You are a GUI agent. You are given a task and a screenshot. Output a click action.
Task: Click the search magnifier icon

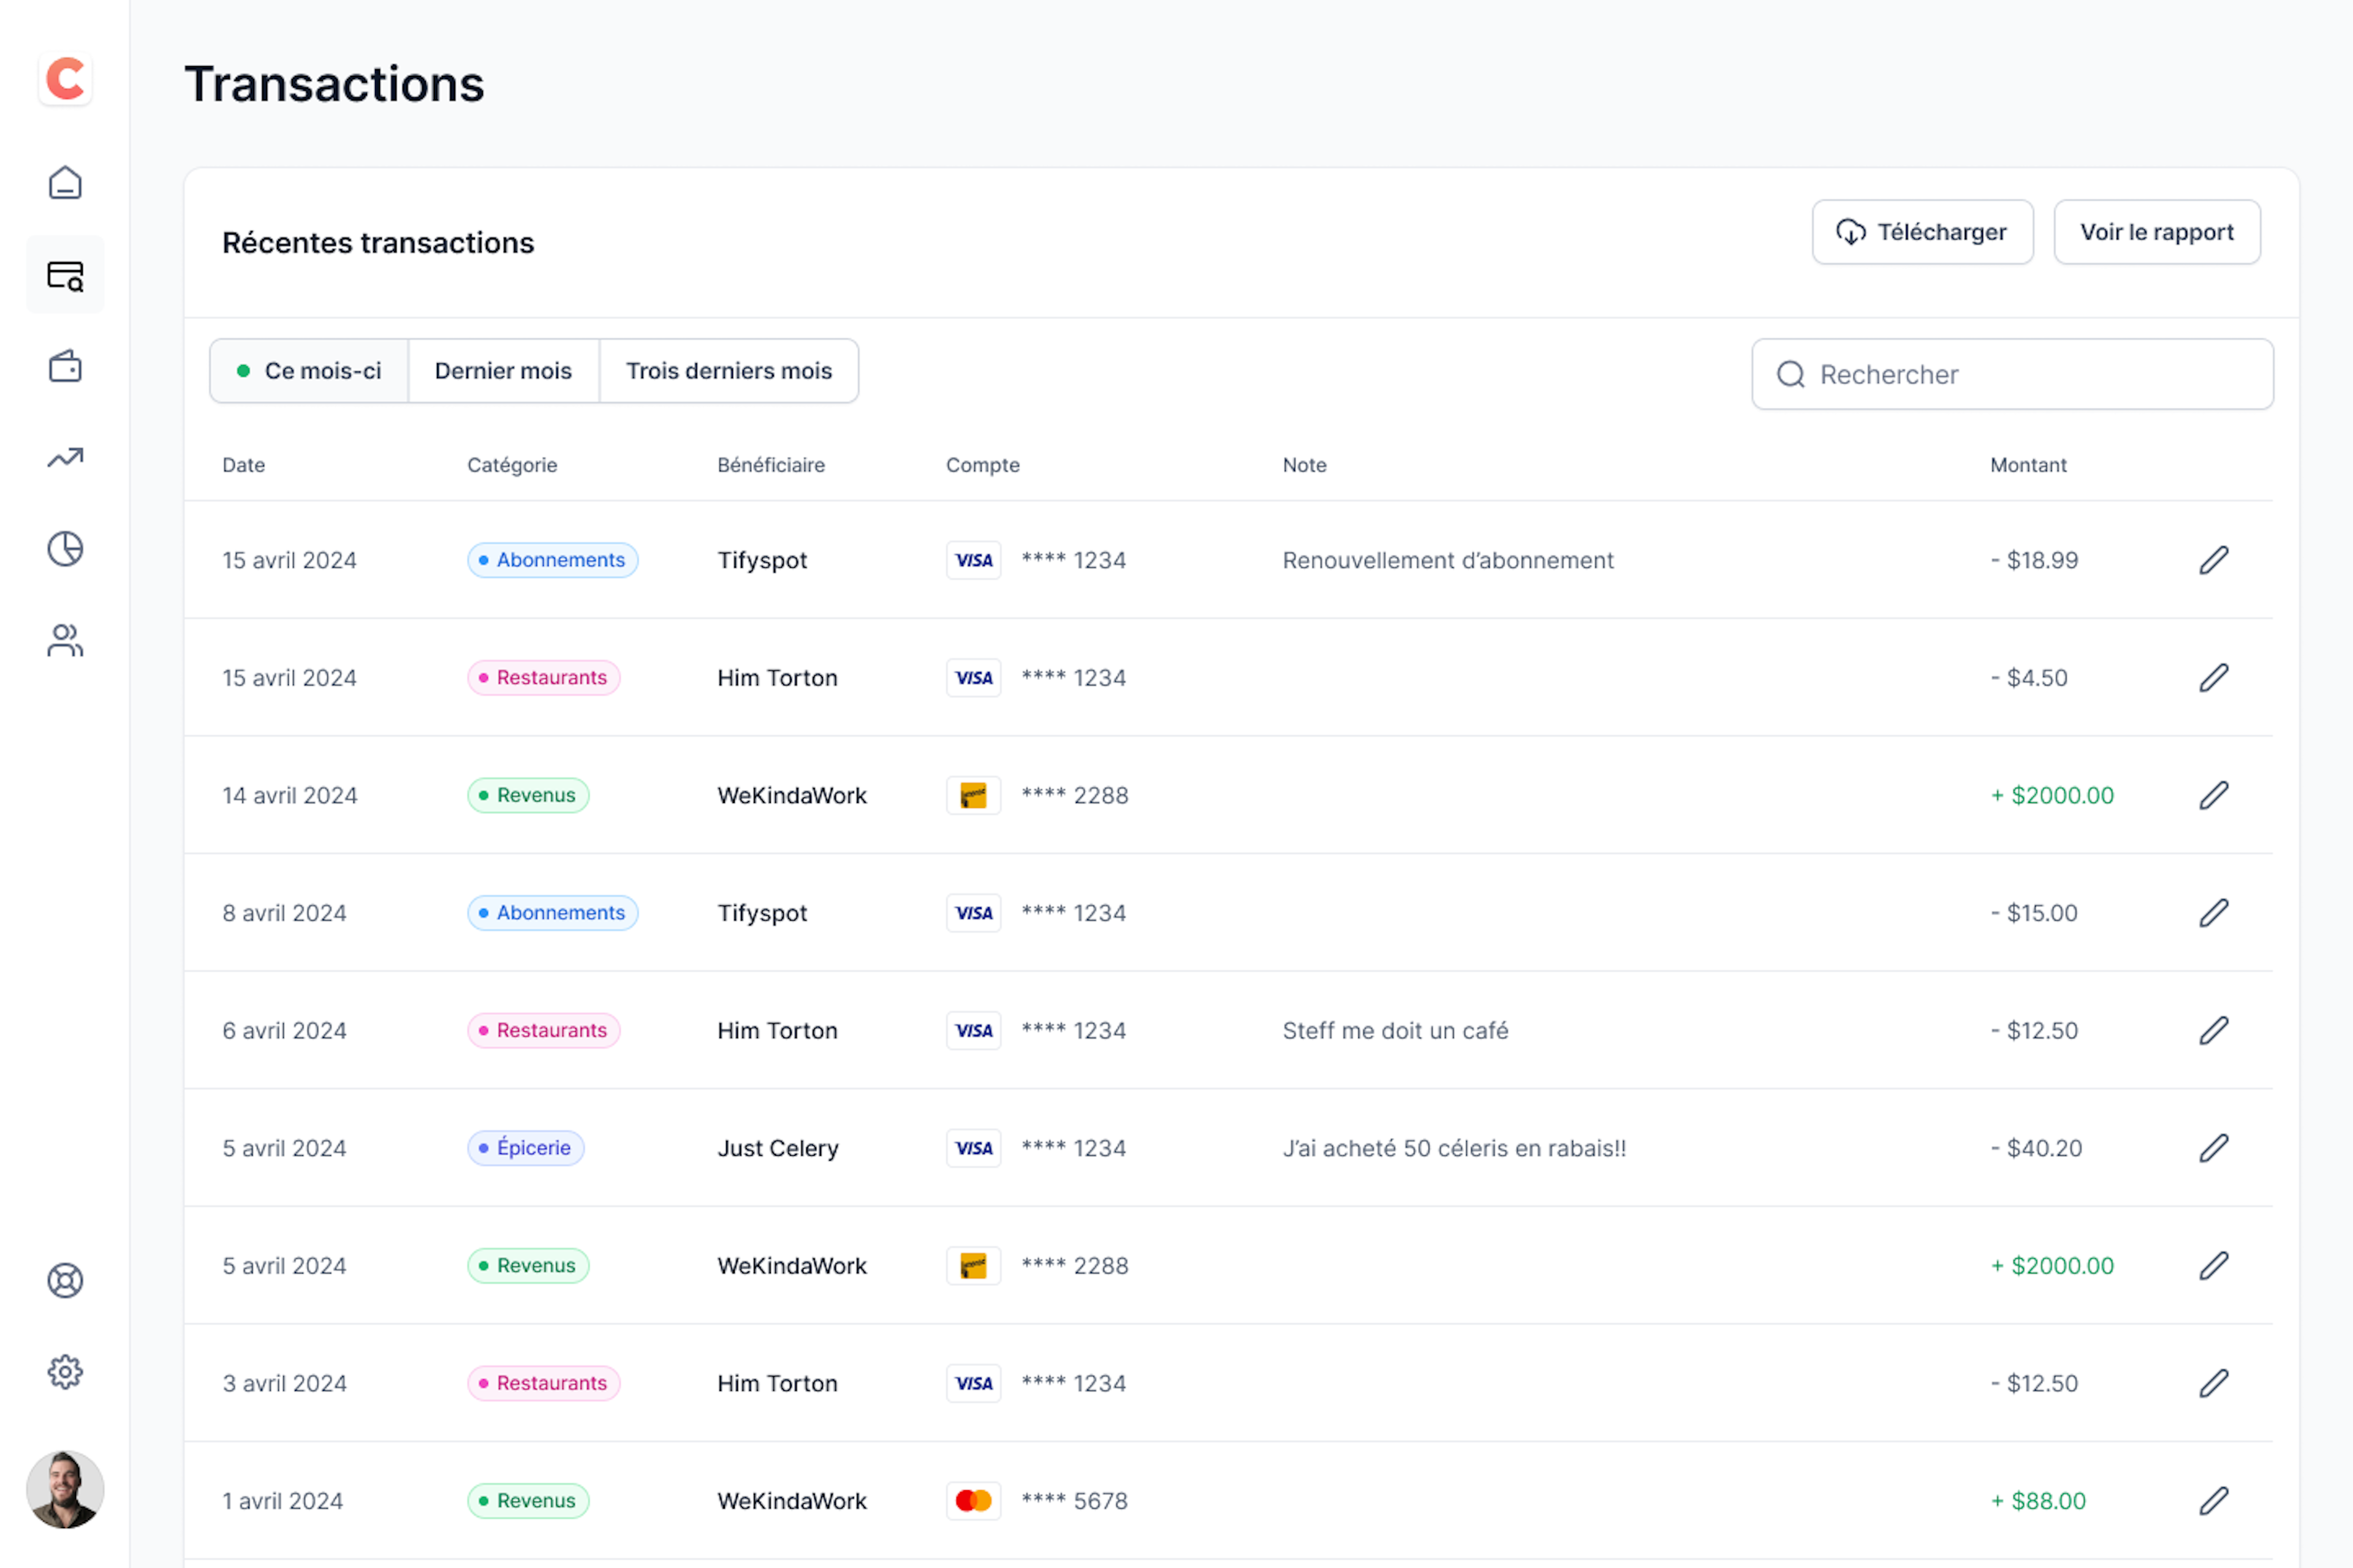point(1790,375)
